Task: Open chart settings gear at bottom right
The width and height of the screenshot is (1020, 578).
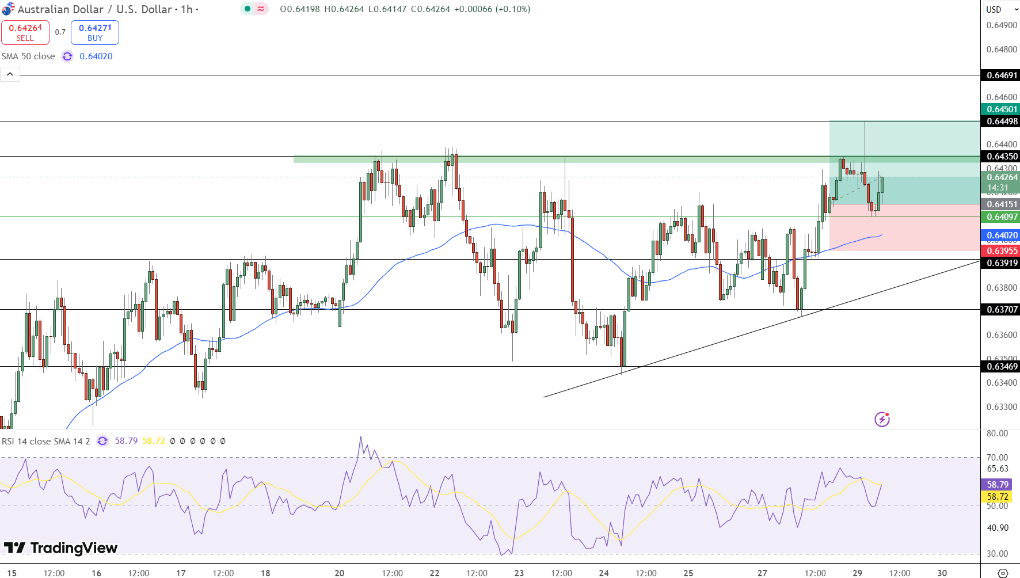Action: [x=1003, y=573]
